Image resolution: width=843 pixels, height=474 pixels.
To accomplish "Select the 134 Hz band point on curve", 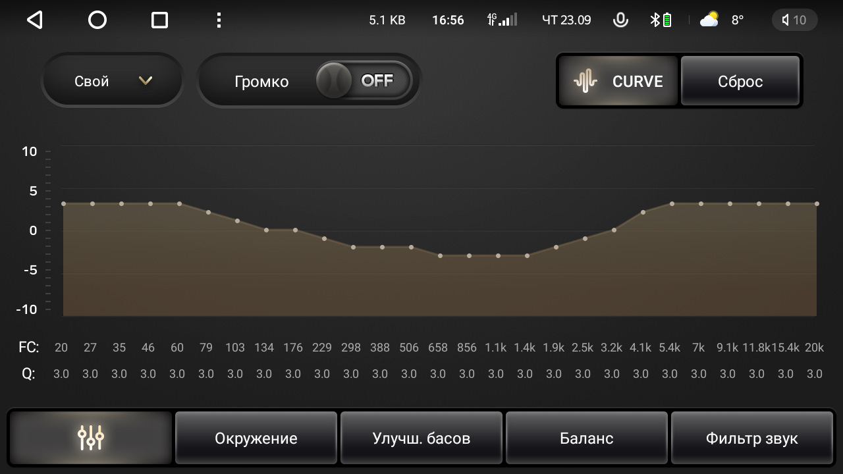I will [x=266, y=230].
